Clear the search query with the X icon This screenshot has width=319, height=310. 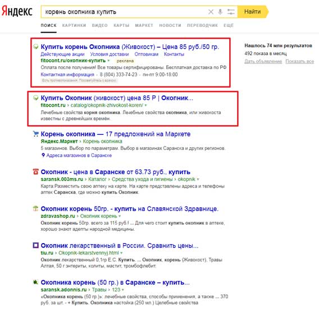point(211,12)
